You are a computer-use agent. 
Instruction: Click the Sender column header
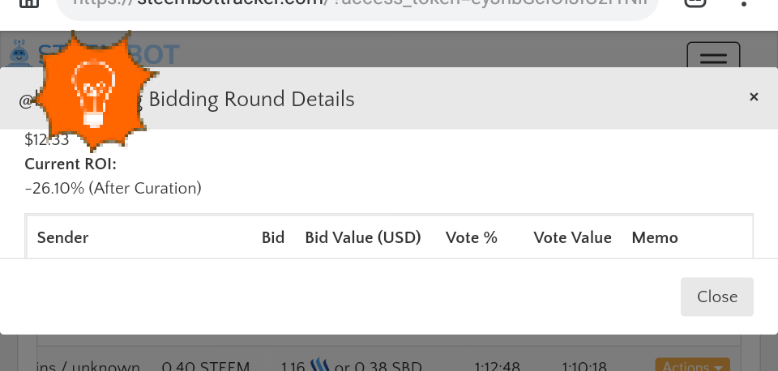62,237
